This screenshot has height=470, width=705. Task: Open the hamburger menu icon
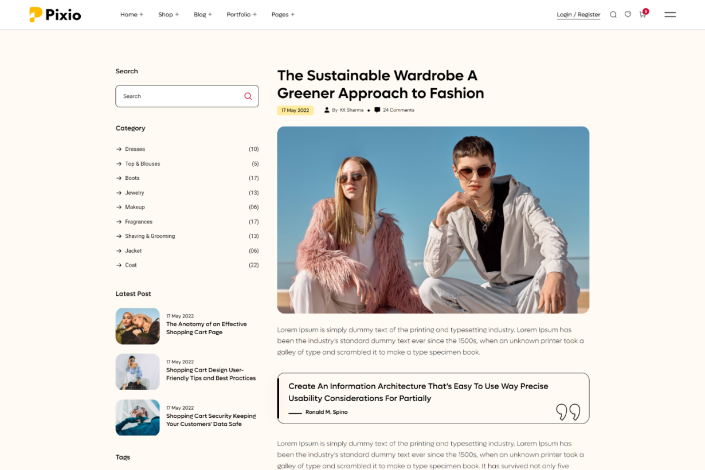tap(669, 14)
